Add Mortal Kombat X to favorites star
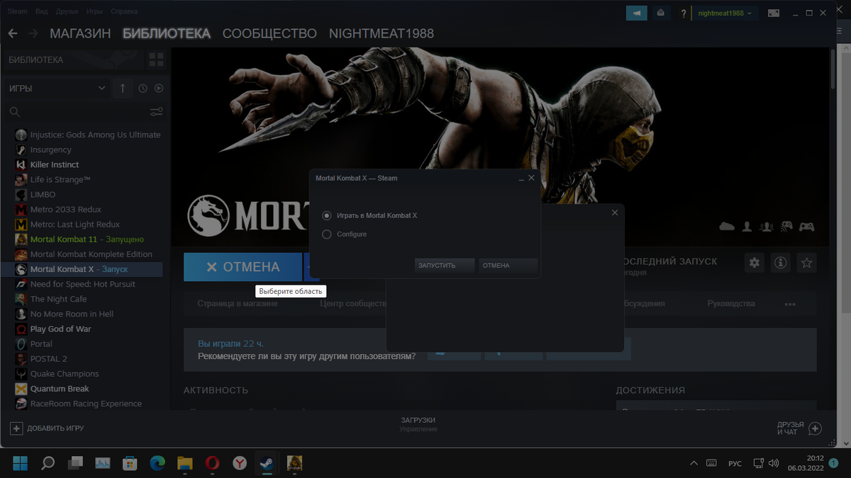This screenshot has height=478, width=851. pyautogui.click(x=806, y=263)
